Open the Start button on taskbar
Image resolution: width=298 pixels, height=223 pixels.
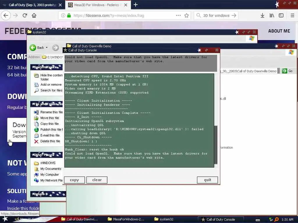5,219
